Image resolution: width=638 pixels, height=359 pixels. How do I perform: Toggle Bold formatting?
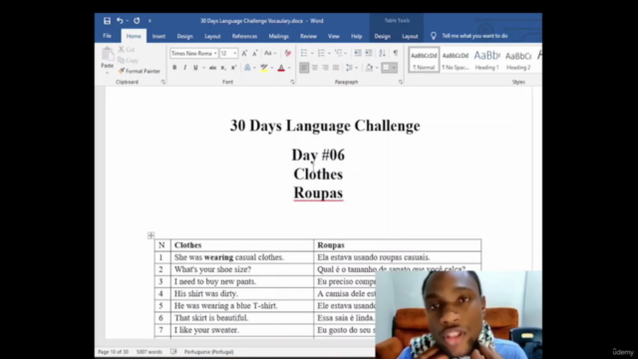pyautogui.click(x=174, y=68)
